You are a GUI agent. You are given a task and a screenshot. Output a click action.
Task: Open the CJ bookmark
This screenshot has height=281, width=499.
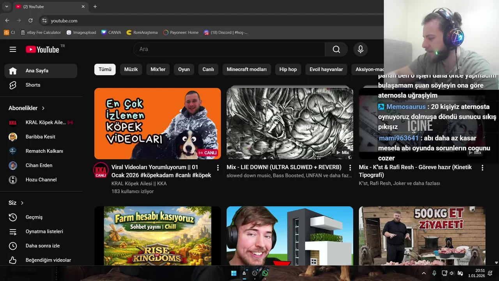(x=9, y=32)
